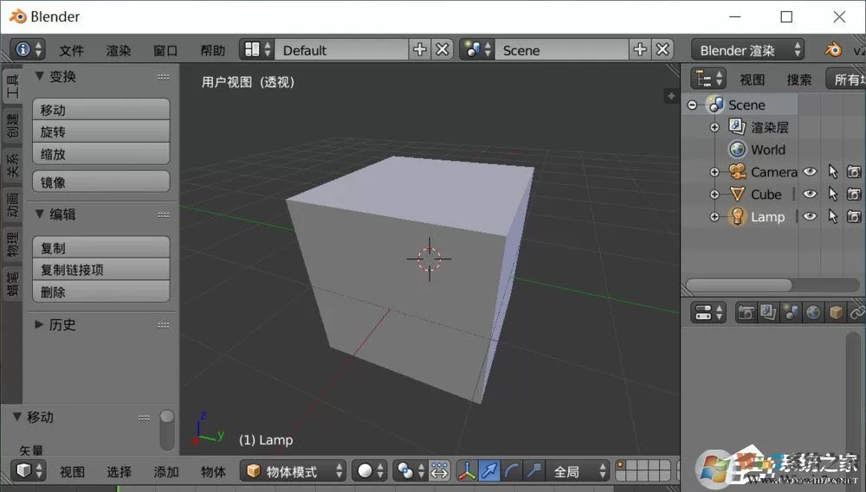Select World in the outliner

point(767,150)
